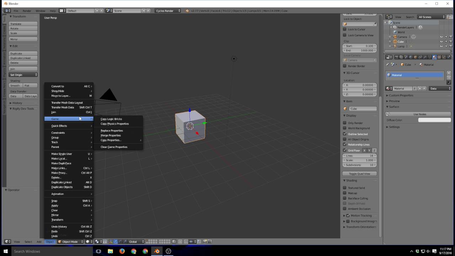Enable Lock to Cursor checkbox

344,29
